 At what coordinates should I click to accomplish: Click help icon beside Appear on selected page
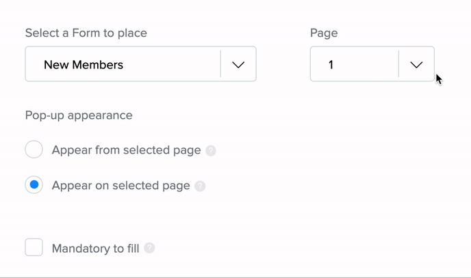pos(200,186)
